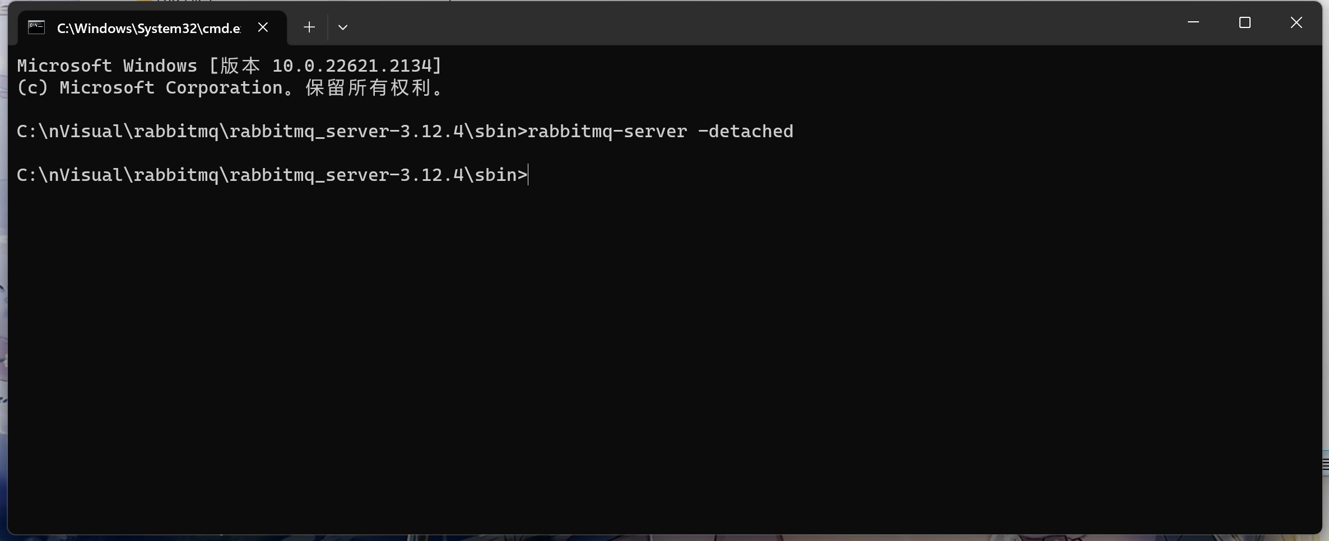Viewport: 1329px width, 541px height.
Task: Select the C:\Windows\System32\cmd.exe tab title
Action: pos(148,28)
